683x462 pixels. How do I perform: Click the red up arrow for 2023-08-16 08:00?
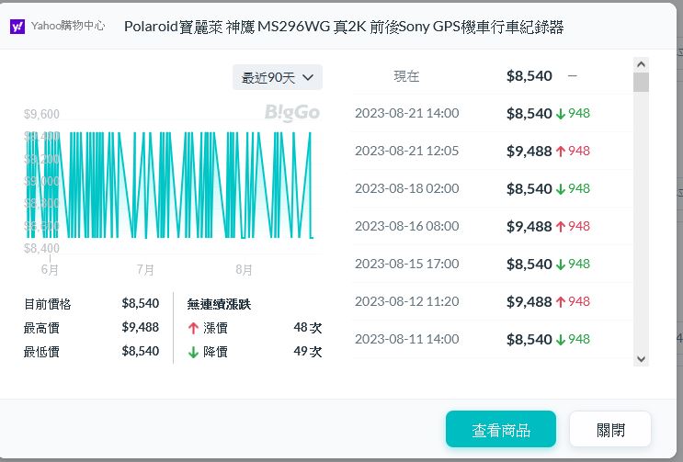[x=560, y=227]
